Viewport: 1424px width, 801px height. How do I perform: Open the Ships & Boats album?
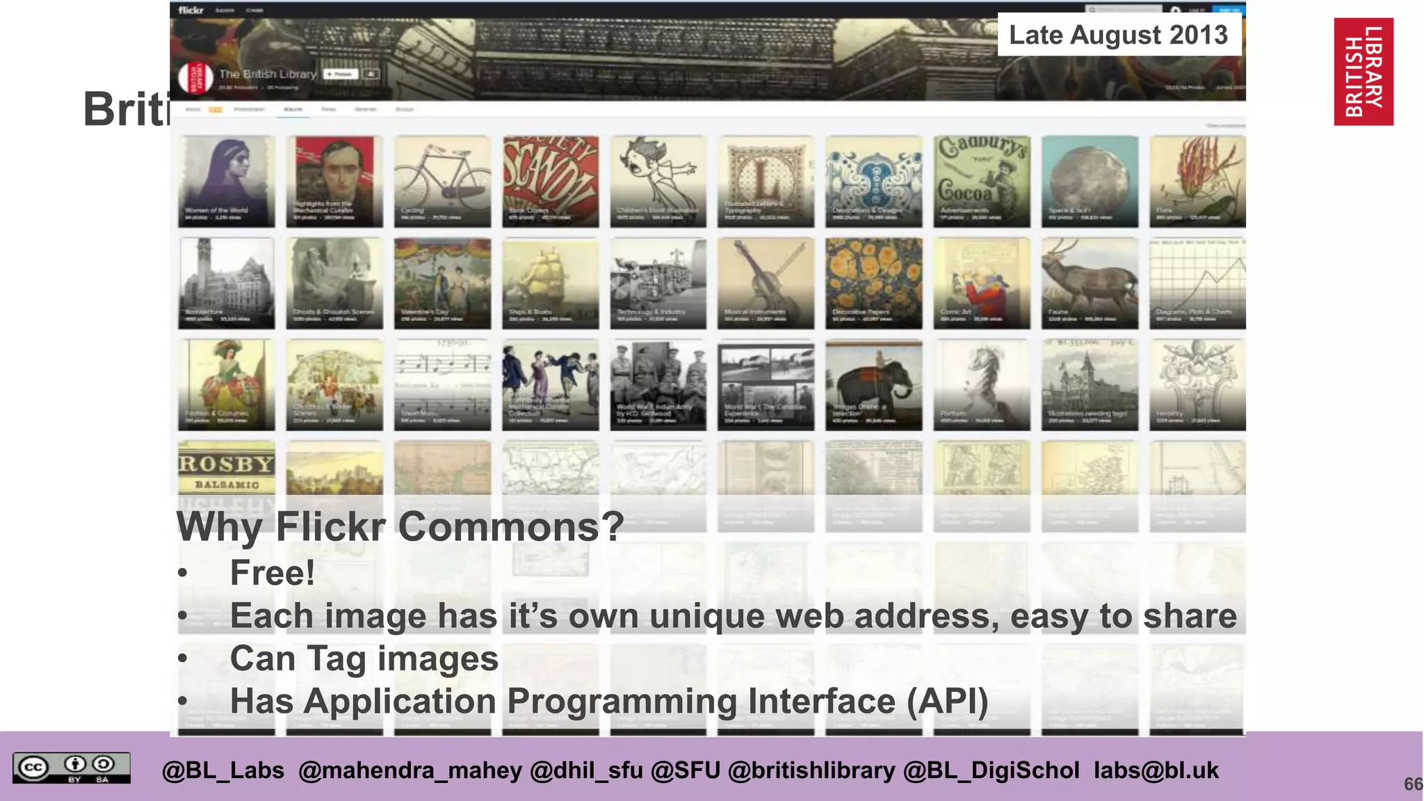(x=551, y=283)
